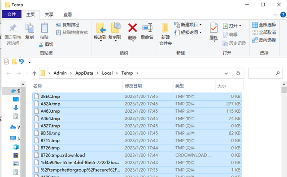Click Local in the address path
This screenshot has width=287, height=177.
pyautogui.click(x=107, y=73)
